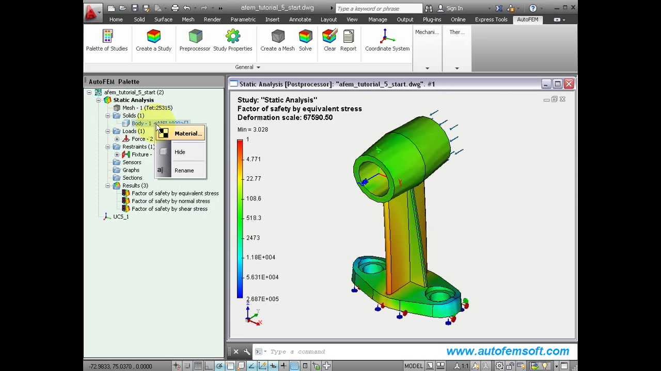
Task: Click the Plot (printer) icon
Action: pyautogui.click(x=175, y=8)
